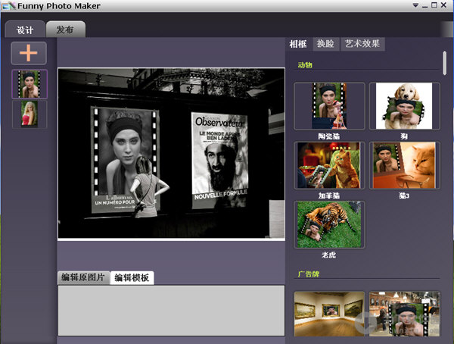
Task: Select the blonde woman photo thumbnail
Action: point(30,114)
